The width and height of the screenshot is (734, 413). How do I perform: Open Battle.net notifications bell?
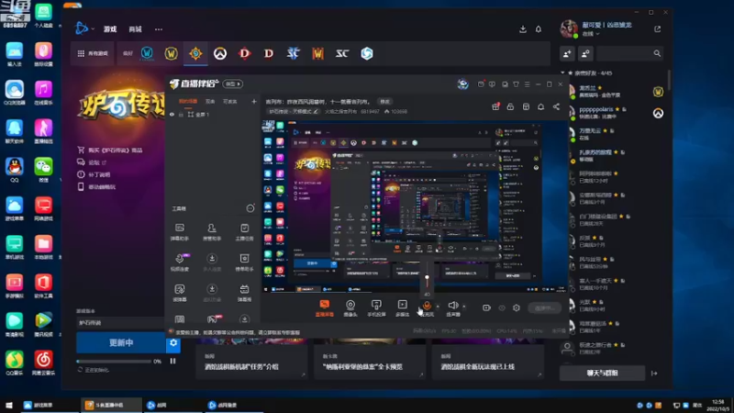click(539, 29)
